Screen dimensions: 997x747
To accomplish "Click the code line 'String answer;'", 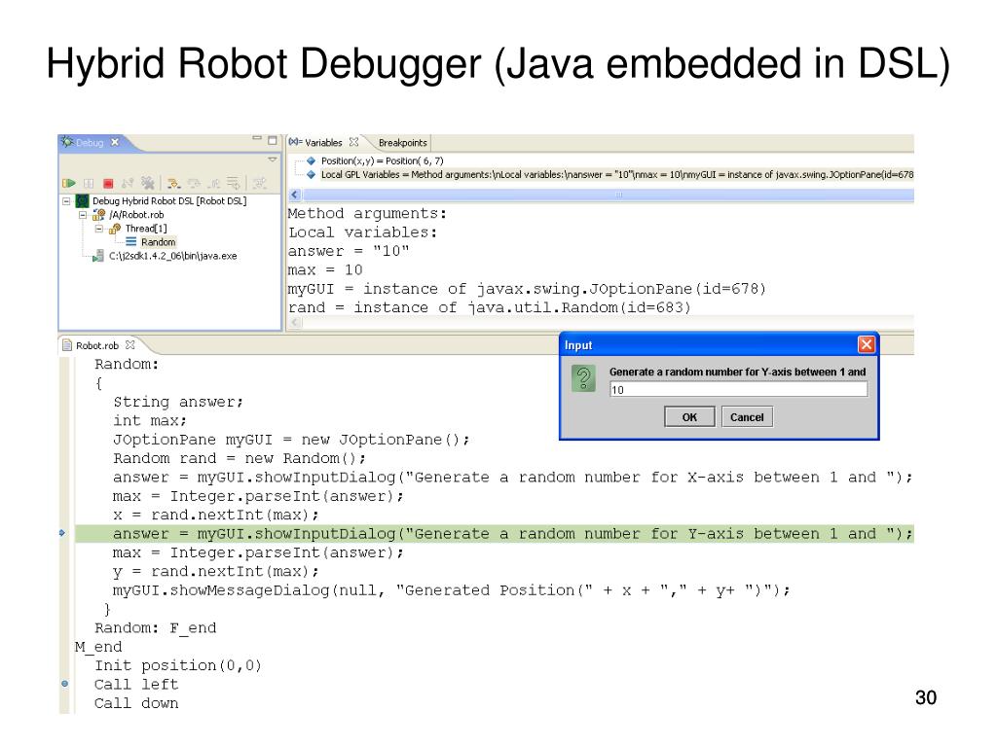I will (x=178, y=402).
